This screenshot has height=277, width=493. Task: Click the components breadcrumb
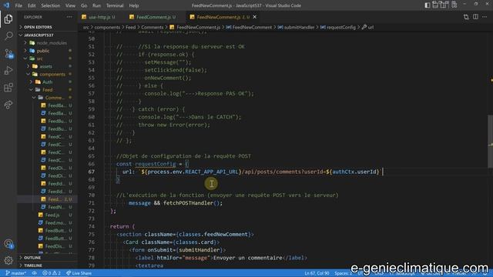(107, 28)
